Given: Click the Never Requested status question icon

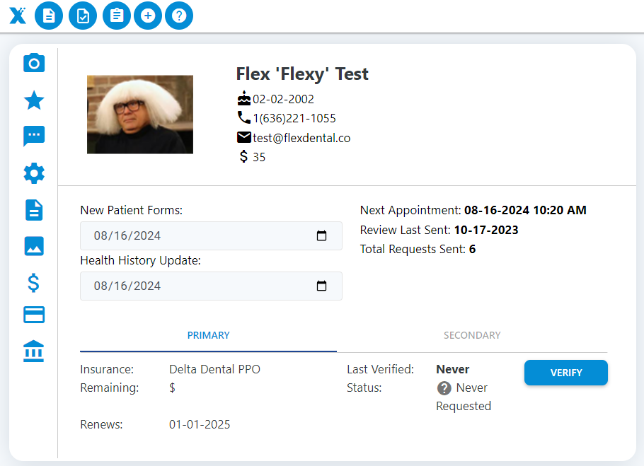Looking at the screenshot, I should (444, 388).
